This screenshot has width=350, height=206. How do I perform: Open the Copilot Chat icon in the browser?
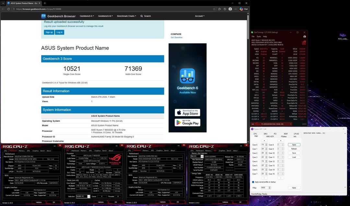[x=244, y=9]
